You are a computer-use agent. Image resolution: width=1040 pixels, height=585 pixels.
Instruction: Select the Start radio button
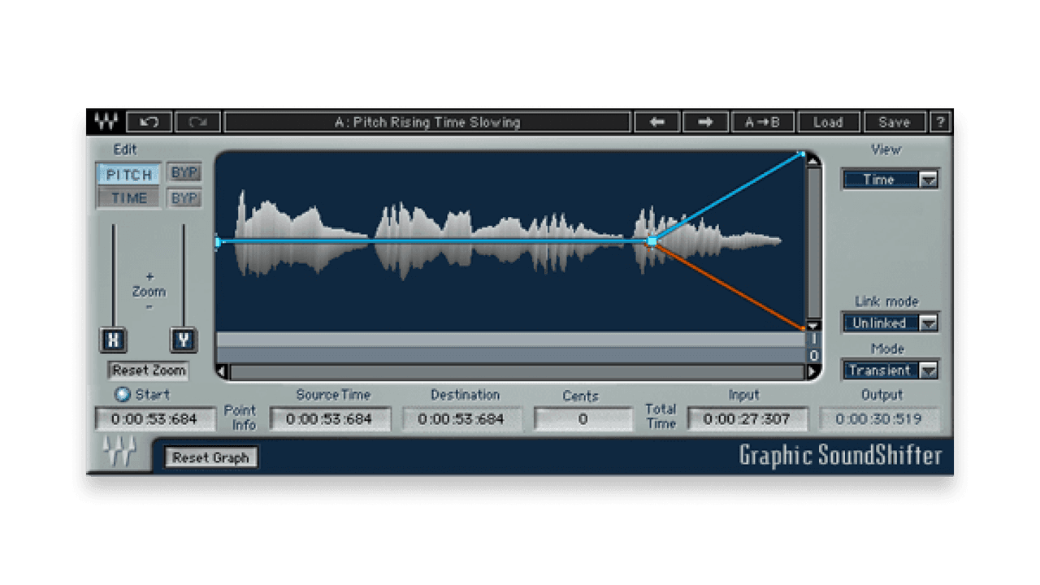click(x=124, y=395)
